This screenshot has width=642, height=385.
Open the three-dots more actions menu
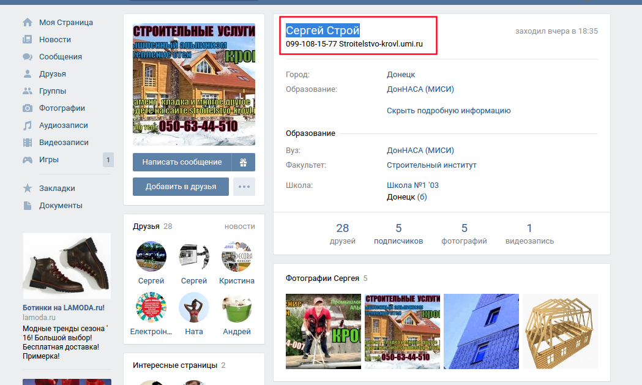(244, 187)
